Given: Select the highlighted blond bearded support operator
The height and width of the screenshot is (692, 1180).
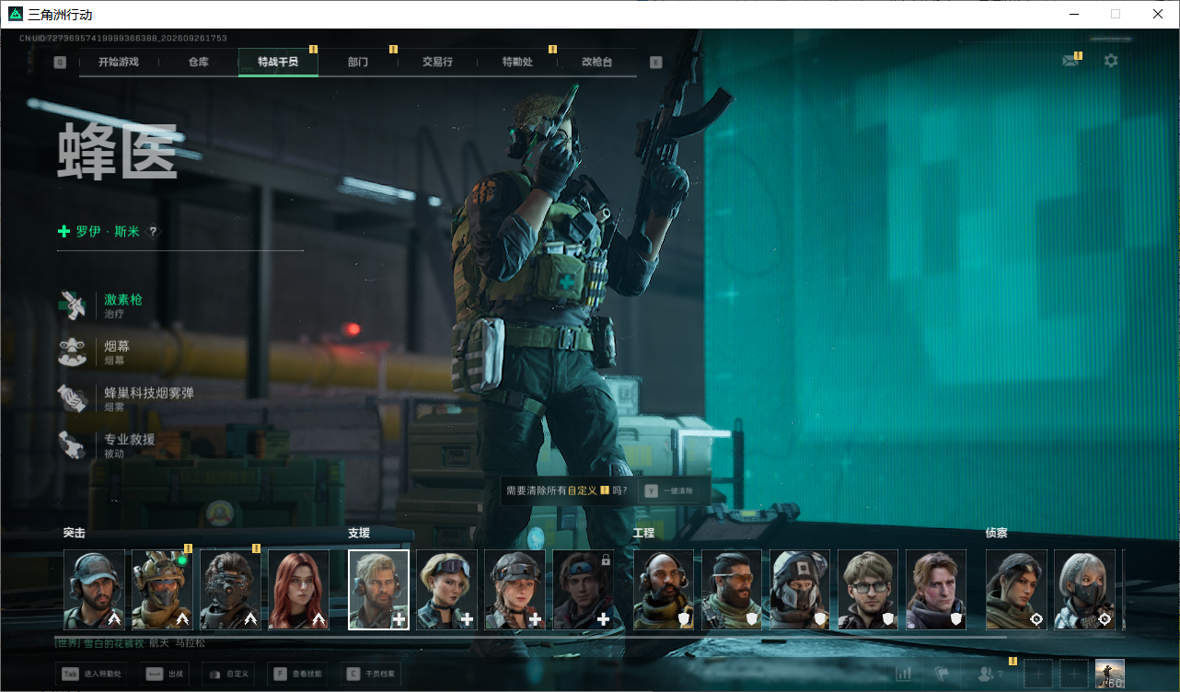Looking at the screenshot, I should pos(378,590).
